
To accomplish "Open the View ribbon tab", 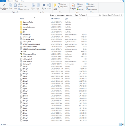I will click(x=23, y=1).
